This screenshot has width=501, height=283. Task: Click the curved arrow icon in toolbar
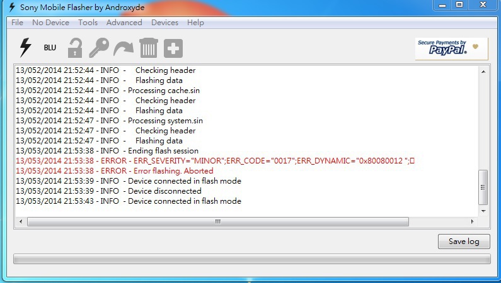pyautogui.click(x=124, y=48)
